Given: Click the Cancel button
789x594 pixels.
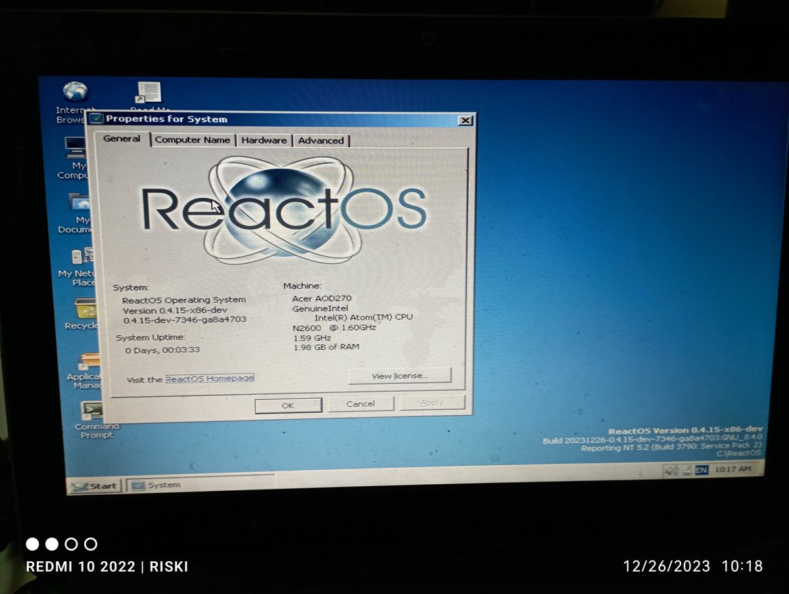Looking at the screenshot, I should coord(360,403).
